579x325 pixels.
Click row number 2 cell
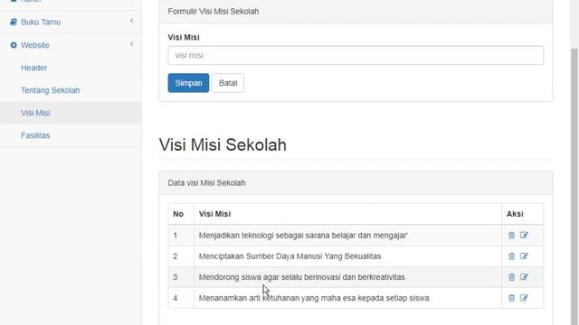pyautogui.click(x=181, y=256)
